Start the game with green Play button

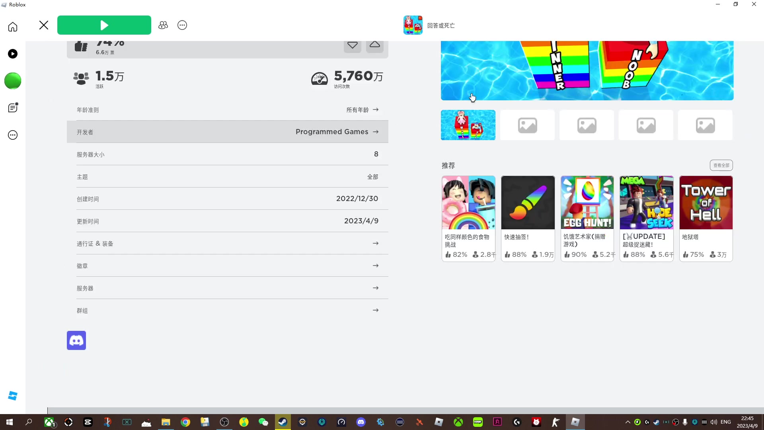click(104, 25)
